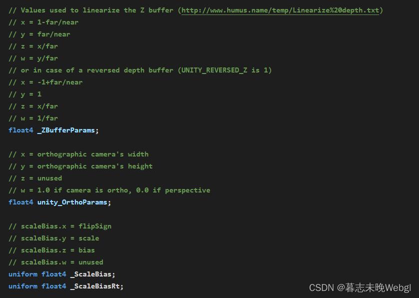Click the float4 keyword before unity_OrthoParams
The height and width of the screenshot is (298, 419).
tap(21, 202)
